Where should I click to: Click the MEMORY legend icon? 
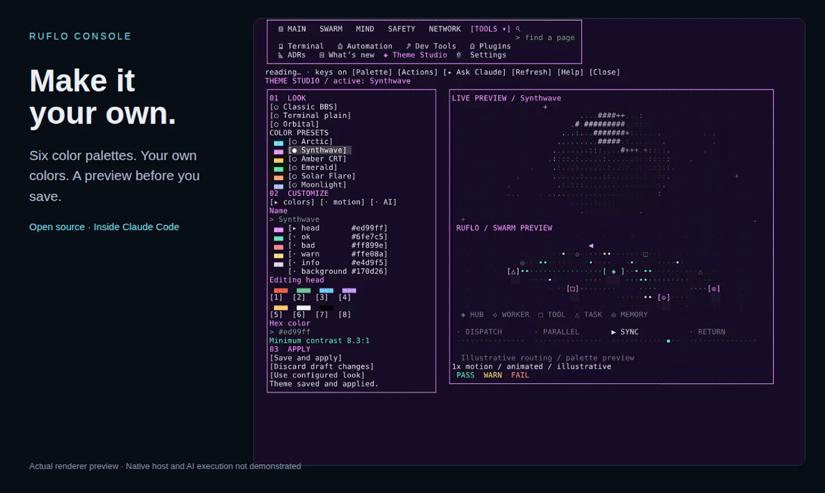pyautogui.click(x=614, y=315)
